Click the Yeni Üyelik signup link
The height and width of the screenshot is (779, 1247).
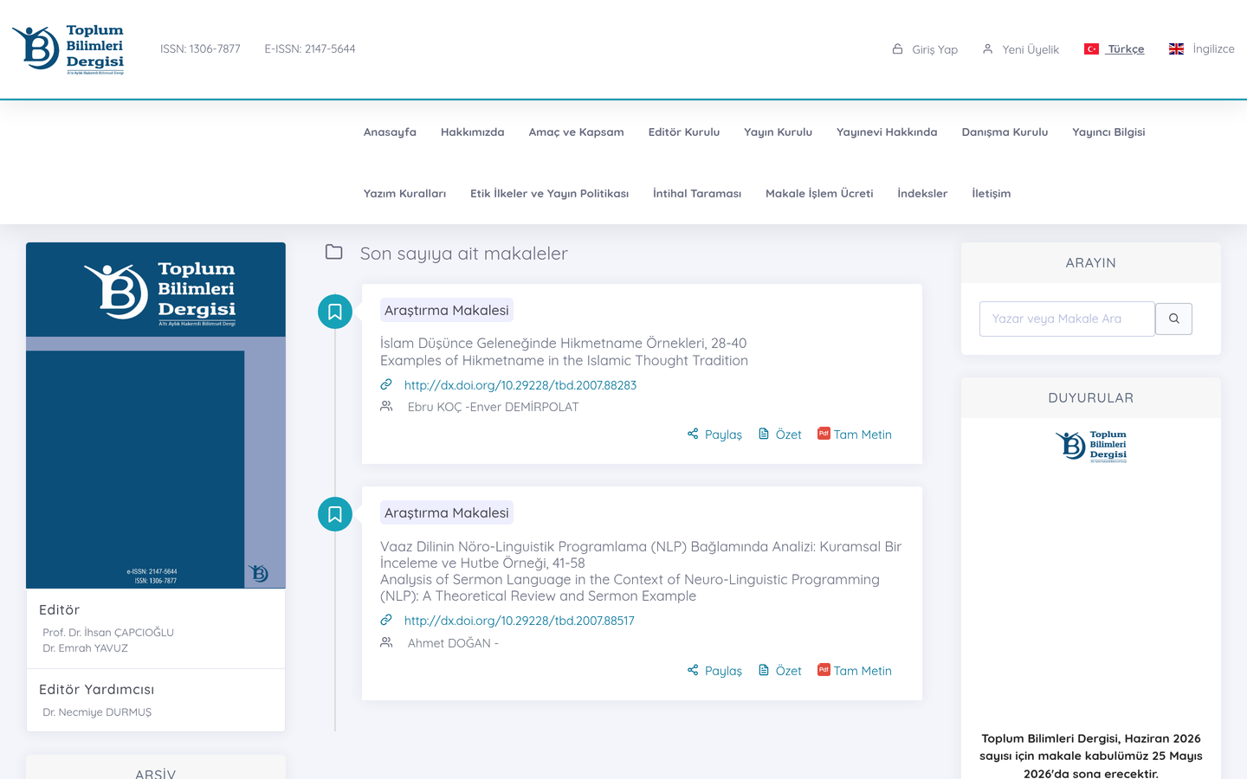(x=1031, y=49)
